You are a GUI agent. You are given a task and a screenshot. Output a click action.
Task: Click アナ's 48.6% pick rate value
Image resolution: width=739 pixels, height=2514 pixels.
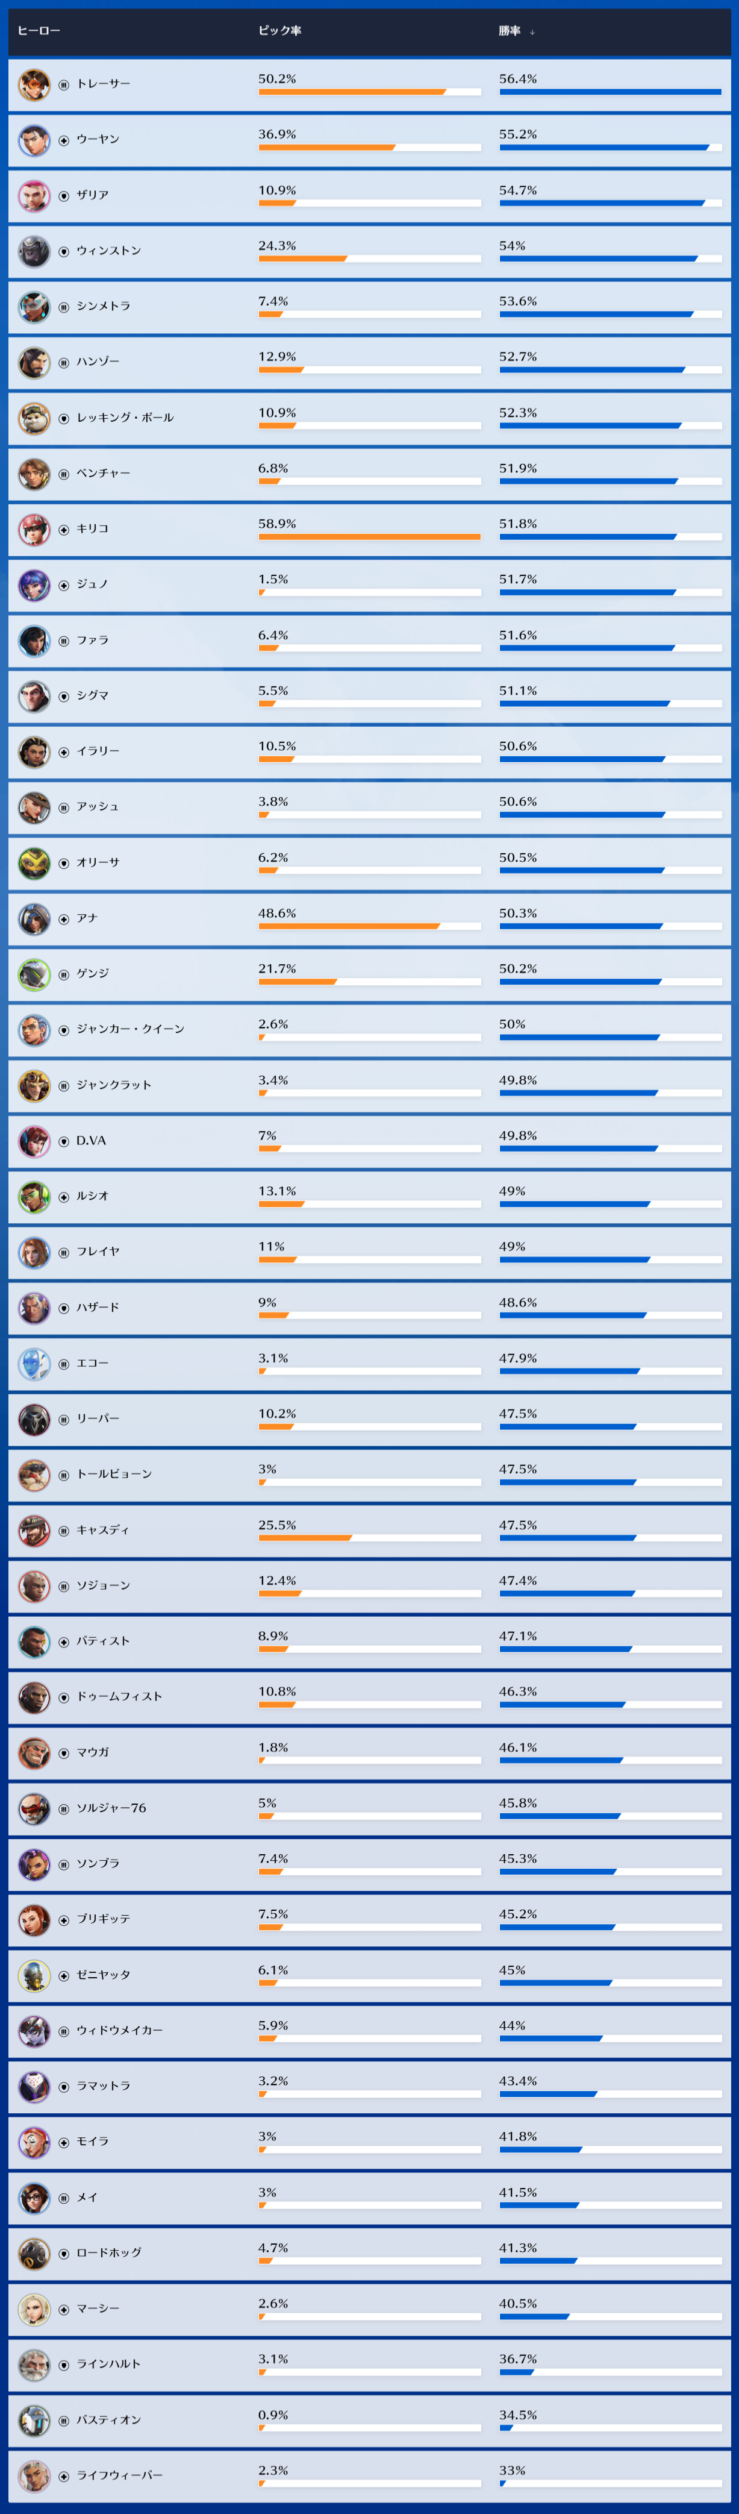point(277,914)
